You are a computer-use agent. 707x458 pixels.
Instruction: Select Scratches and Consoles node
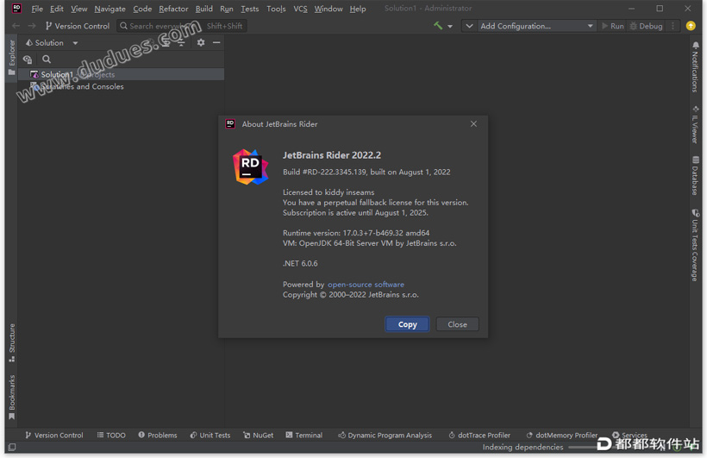(78, 86)
